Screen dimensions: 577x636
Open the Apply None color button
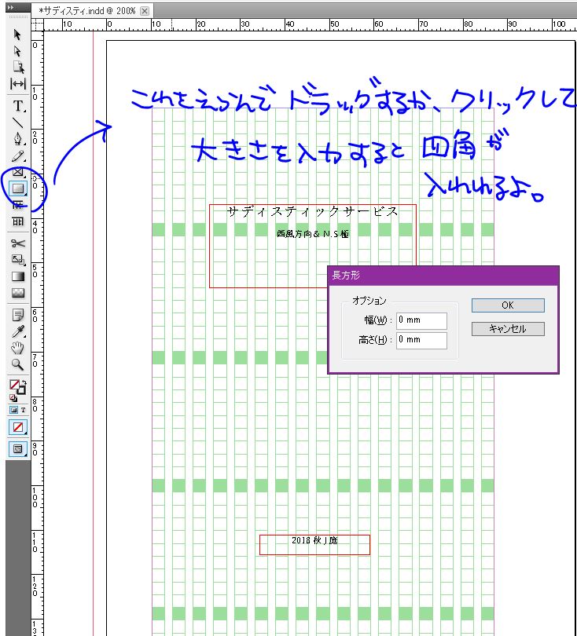(18, 427)
